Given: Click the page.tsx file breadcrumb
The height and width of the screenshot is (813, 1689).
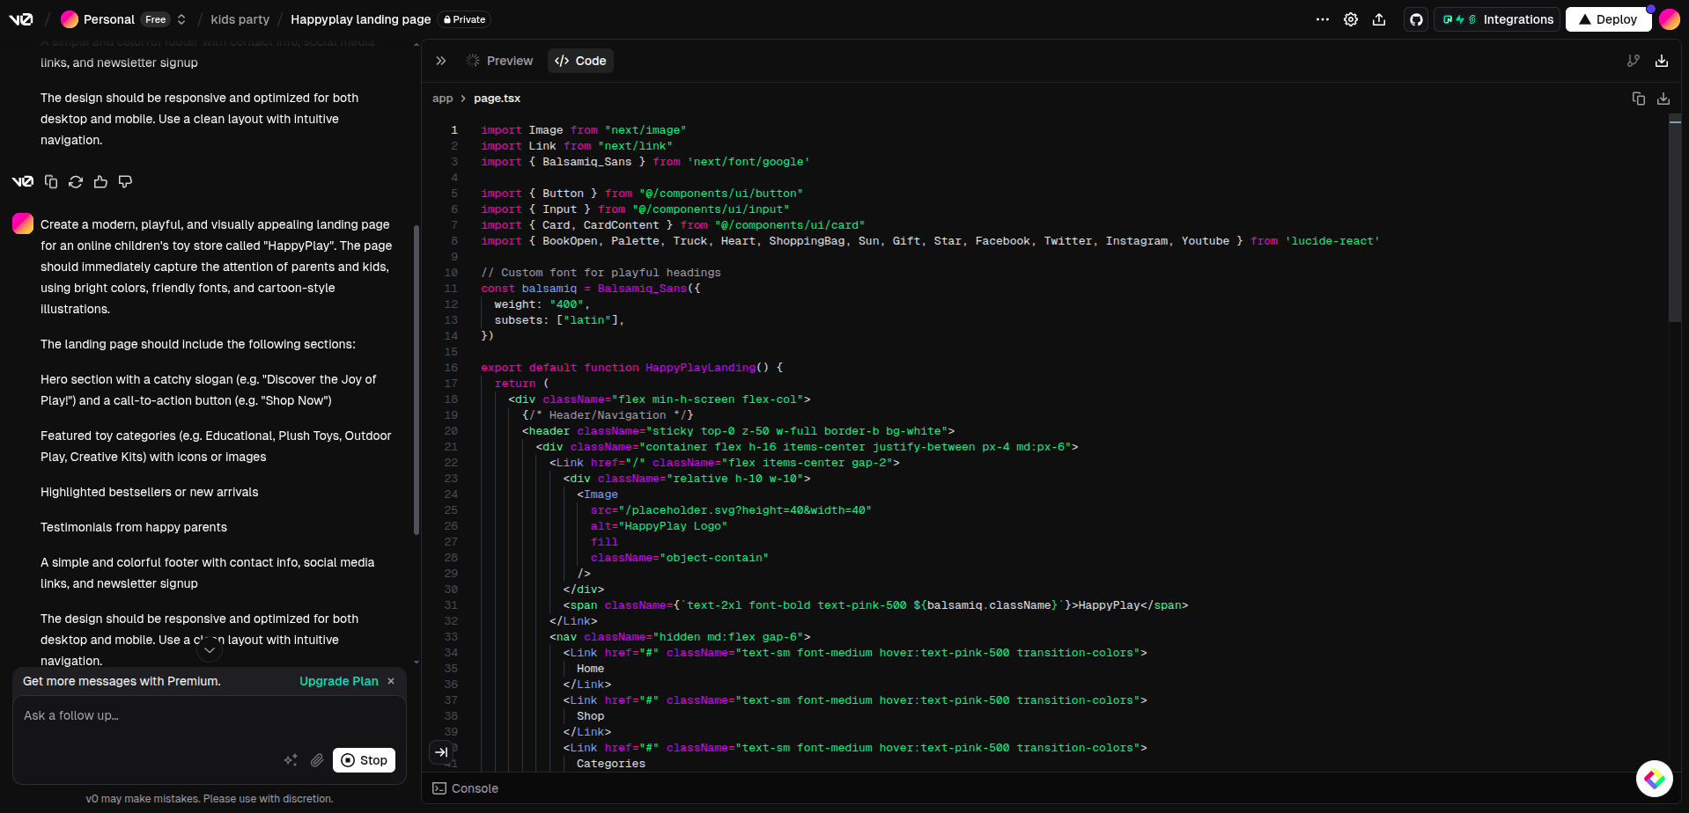Looking at the screenshot, I should (497, 99).
